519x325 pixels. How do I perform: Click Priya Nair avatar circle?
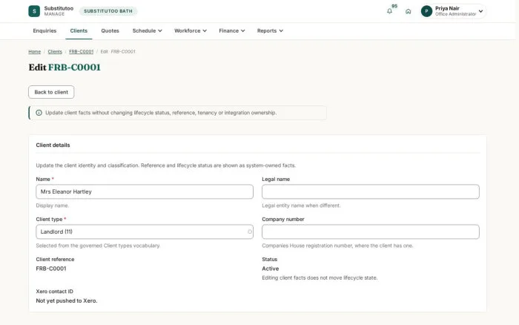pyautogui.click(x=426, y=11)
